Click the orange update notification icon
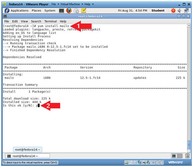Viewport: 193px width, 167px height. point(173,11)
